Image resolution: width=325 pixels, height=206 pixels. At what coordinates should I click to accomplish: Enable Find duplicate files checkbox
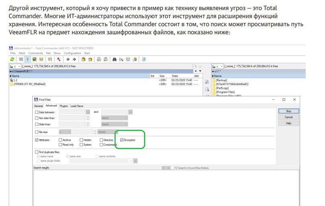tap(37, 152)
